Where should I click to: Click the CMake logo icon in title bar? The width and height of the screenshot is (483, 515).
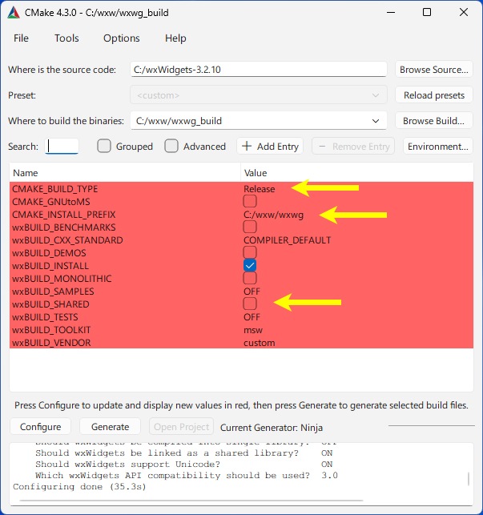click(x=14, y=13)
